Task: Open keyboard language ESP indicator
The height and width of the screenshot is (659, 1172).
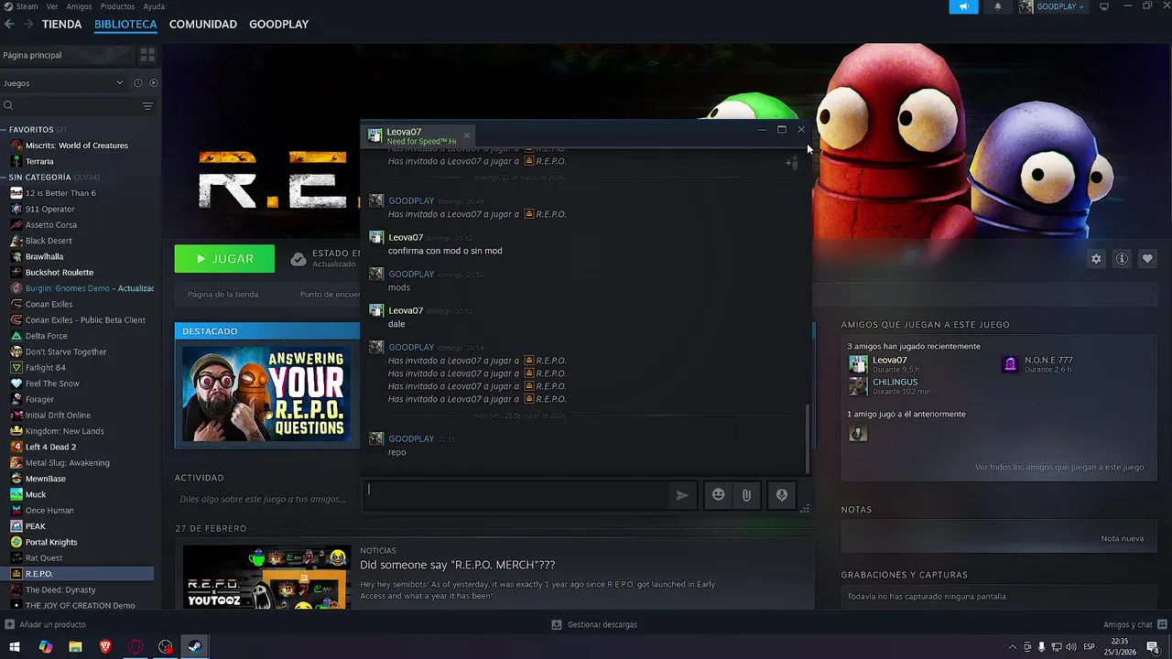Action: [x=1089, y=647]
